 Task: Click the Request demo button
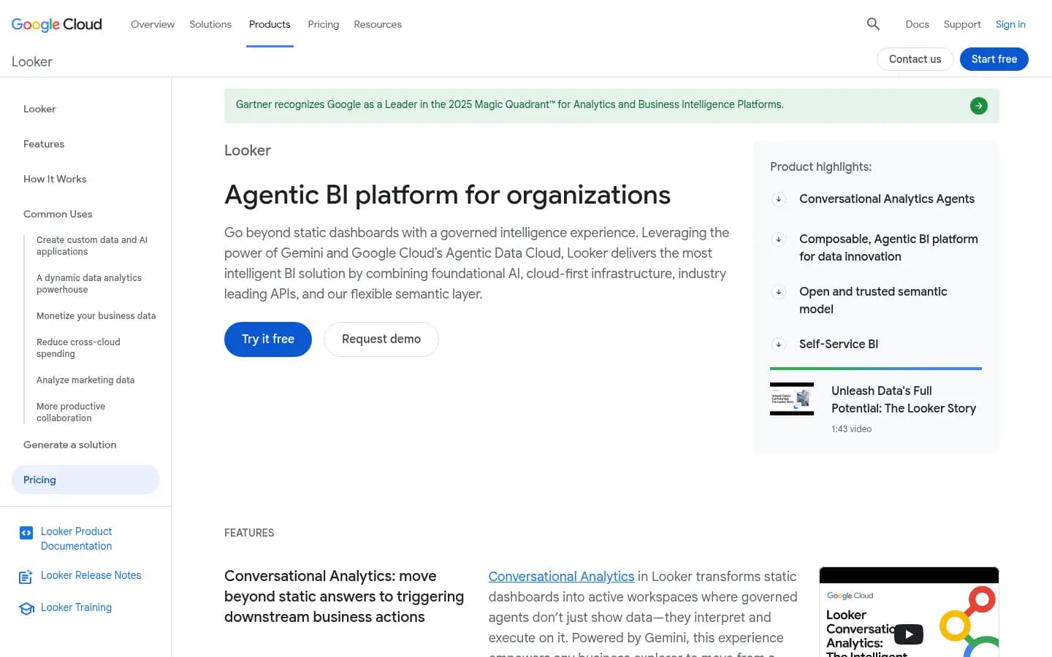click(381, 339)
